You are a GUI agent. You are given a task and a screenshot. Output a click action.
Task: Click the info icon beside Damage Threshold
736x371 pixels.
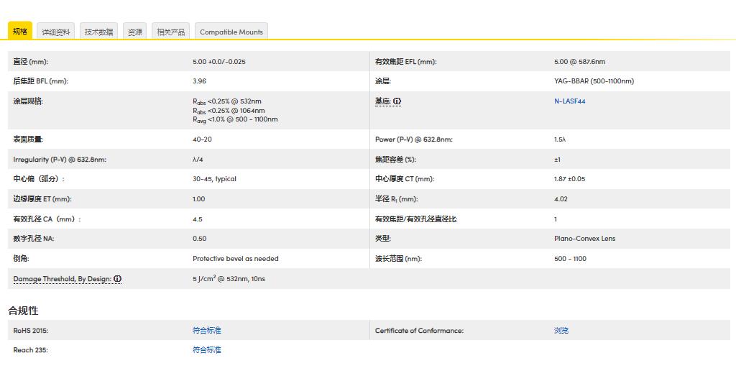117,279
